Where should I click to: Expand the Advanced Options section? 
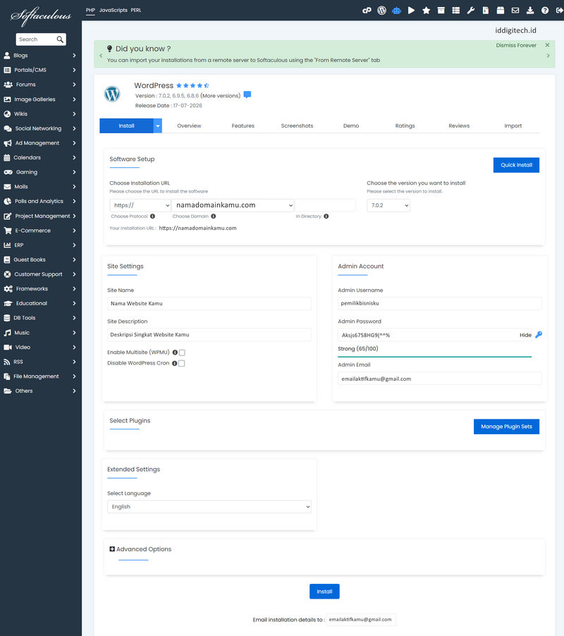coord(140,549)
